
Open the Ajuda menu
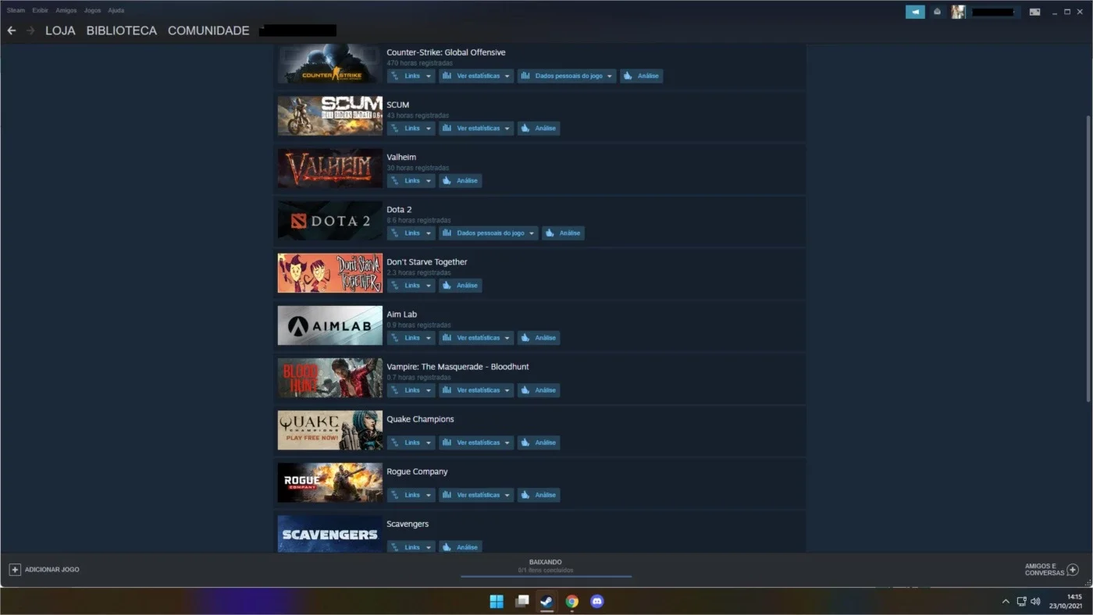coord(116,11)
